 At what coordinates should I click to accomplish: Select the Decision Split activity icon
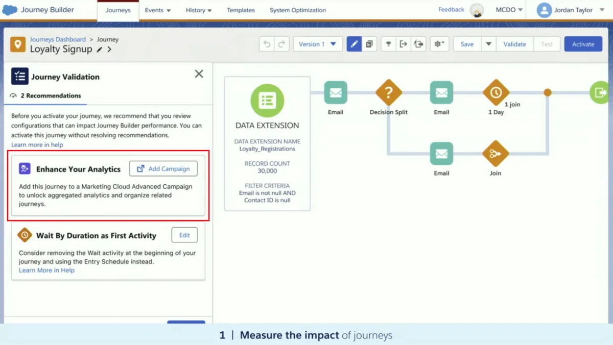pyautogui.click(x=389, y=92)
